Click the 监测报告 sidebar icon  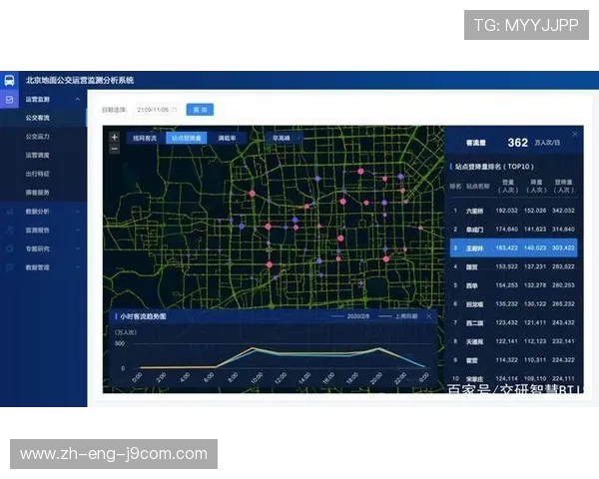pyautogui.click(x=9, y=230)
